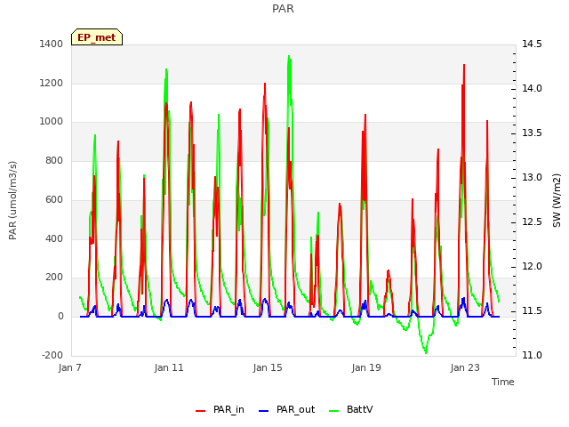Click the 400 left axis label
The image size is (569, 427).
click(x=54, y=238)
